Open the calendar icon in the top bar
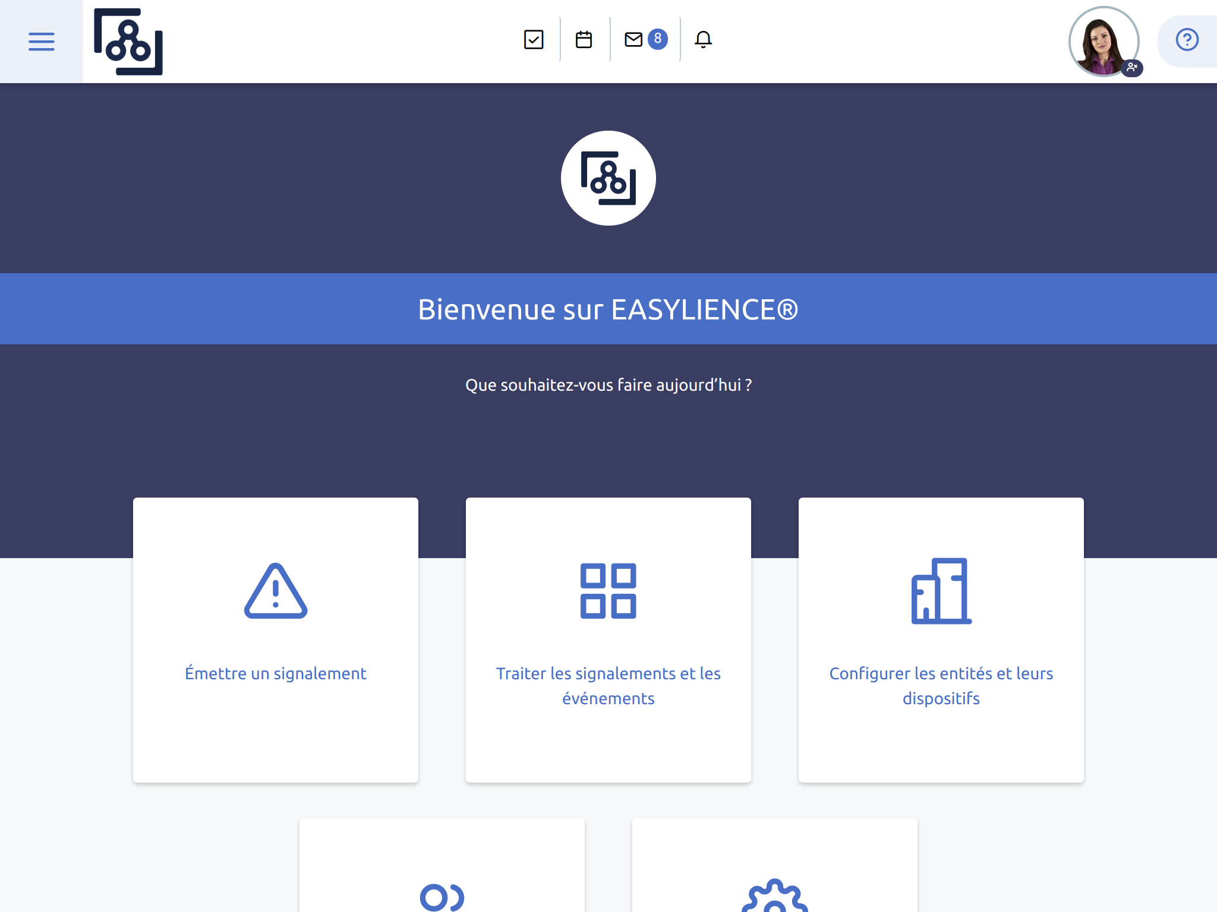The width and height of the screenshot is (1217, 912). point(583,40)
